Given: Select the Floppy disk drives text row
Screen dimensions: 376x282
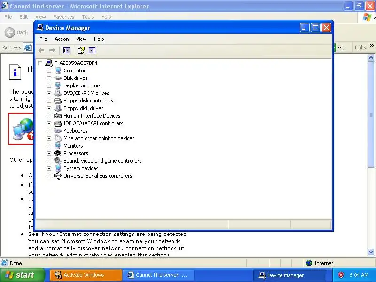Looking at the screenshot, I should (84, 108).
